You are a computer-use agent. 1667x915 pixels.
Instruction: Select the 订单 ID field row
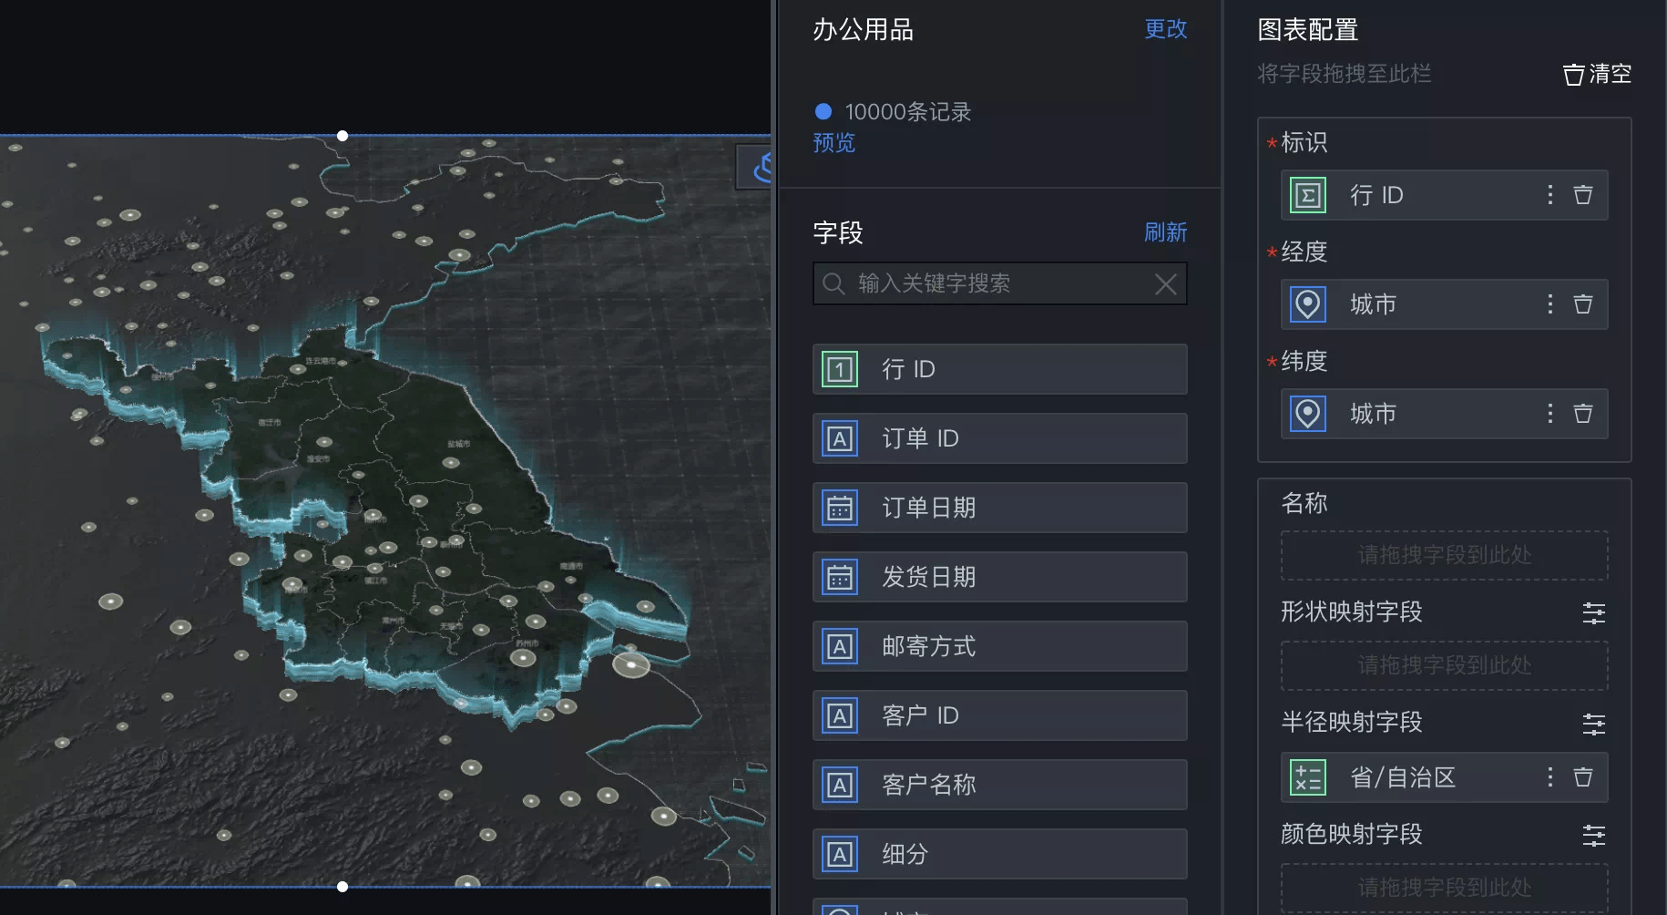999,438
